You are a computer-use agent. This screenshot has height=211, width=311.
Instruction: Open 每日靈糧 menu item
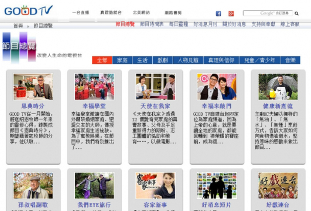179,24
